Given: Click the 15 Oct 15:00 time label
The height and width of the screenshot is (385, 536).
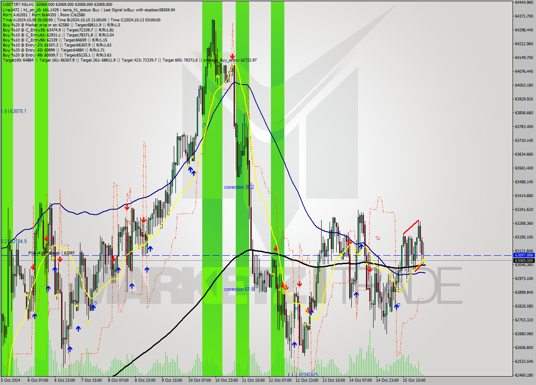Looking at the screenshot, I should click(414, 380).
